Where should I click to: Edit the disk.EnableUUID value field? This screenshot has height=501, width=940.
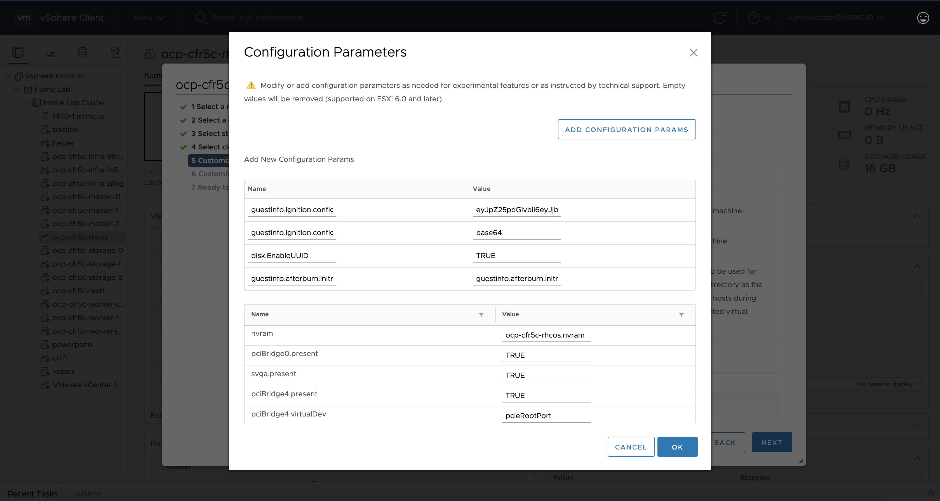point(516,255)
